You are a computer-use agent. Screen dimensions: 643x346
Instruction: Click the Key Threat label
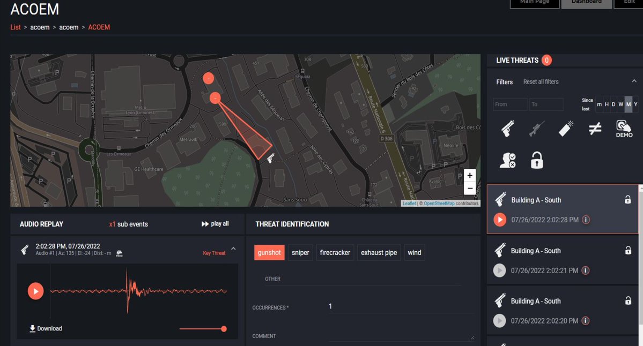[214, 253]
